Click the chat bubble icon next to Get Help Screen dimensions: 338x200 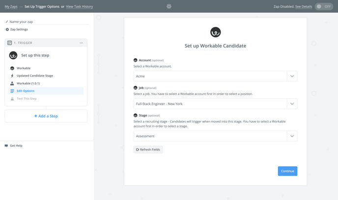(x=6, y=146)
